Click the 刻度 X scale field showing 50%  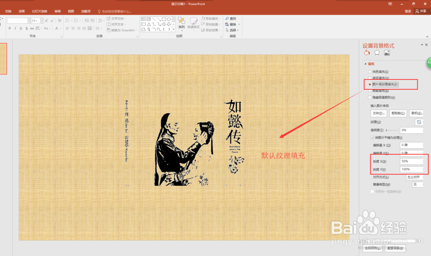click(412, 162)
